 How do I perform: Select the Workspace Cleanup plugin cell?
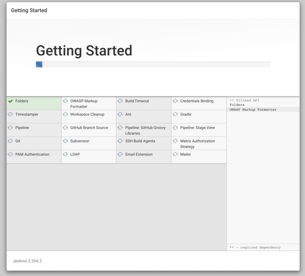[x=89, y=117]
